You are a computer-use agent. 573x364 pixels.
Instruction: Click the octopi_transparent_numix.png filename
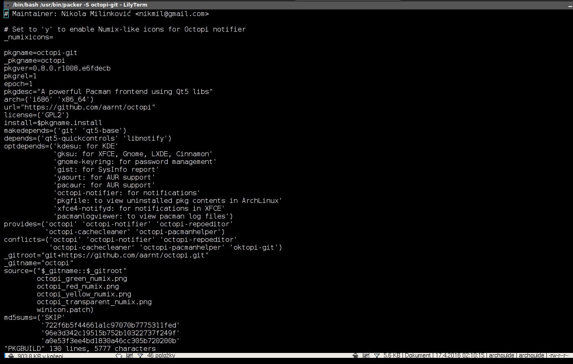point(94,302)
